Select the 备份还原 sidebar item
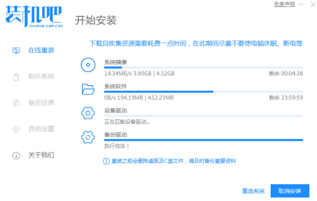 click(41, 103)
